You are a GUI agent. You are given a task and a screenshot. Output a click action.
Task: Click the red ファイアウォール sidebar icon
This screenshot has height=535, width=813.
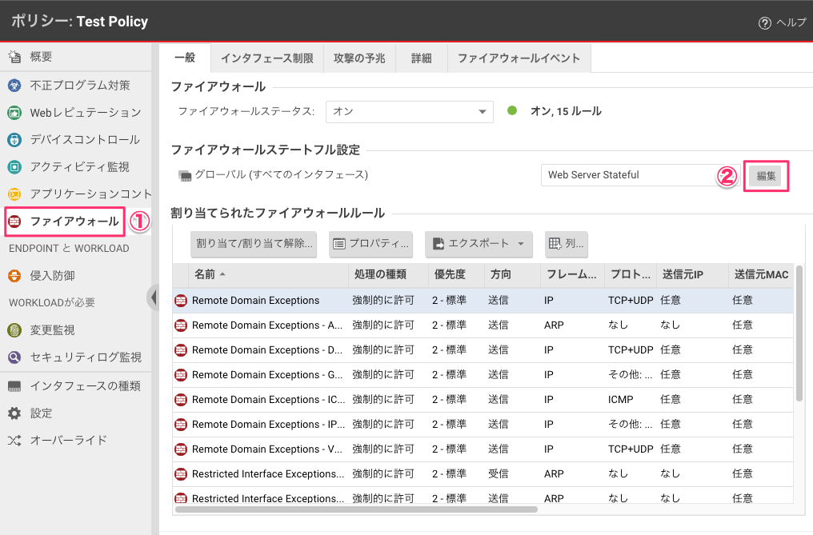(x=14, y=222)
